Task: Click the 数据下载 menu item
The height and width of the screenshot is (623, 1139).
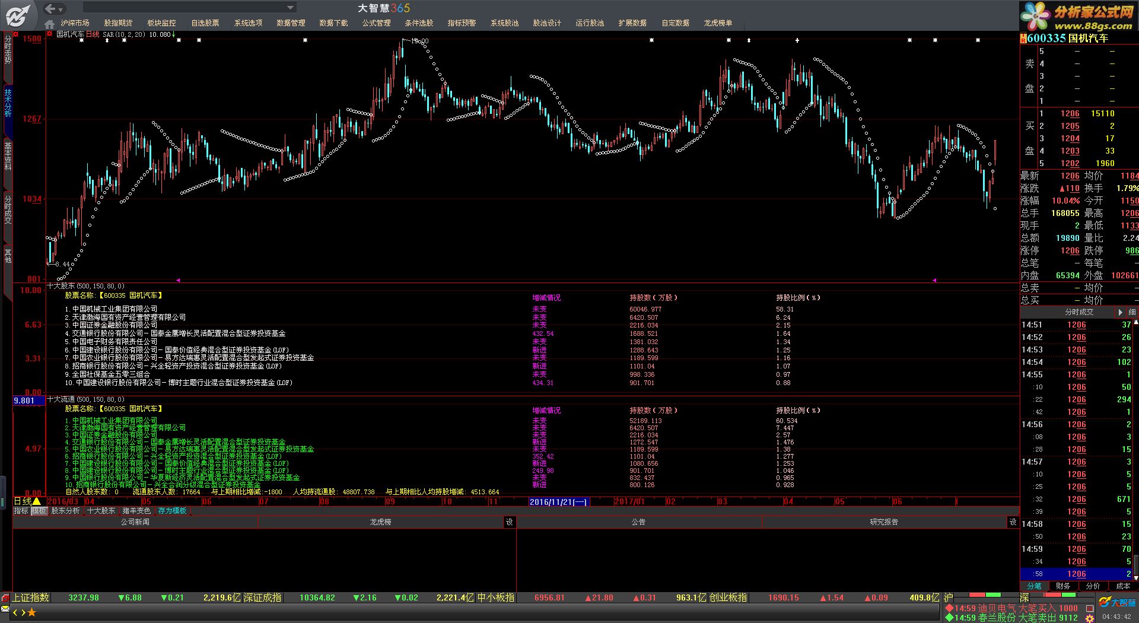Action: (333, 23)
